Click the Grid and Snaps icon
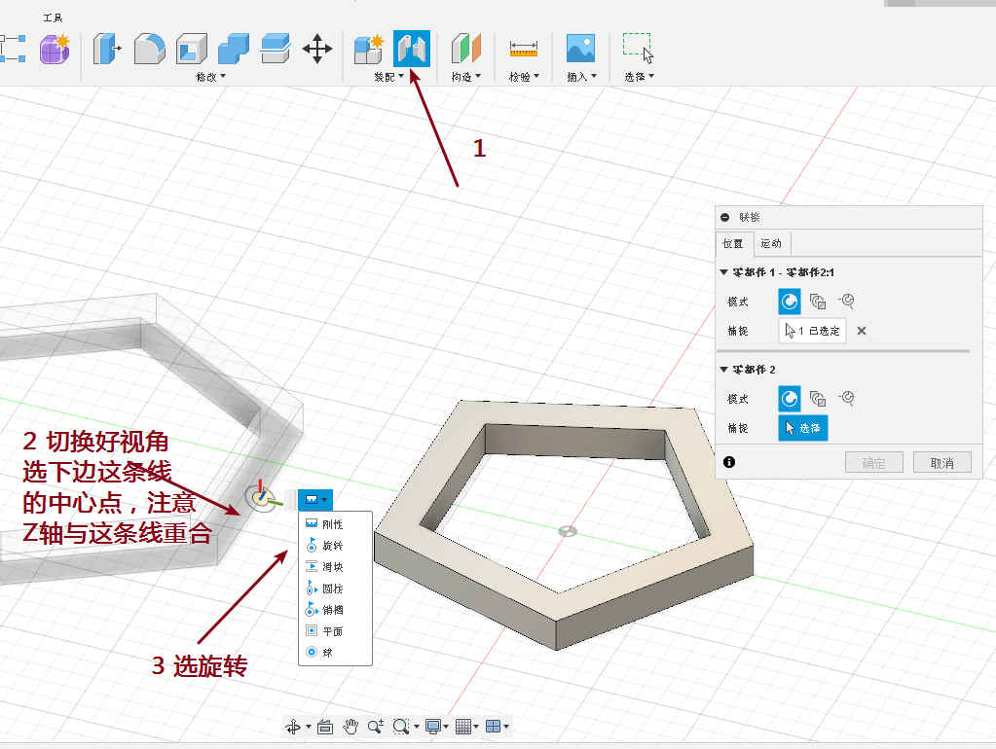Screen dimensions: 996x749 [463, 727]
